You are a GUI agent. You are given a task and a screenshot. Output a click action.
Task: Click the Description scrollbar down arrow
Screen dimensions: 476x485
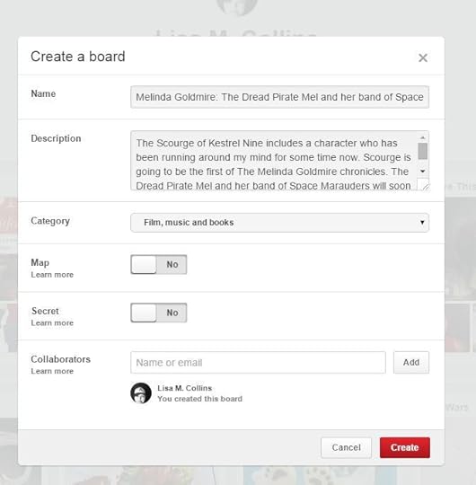click(423, 171)
